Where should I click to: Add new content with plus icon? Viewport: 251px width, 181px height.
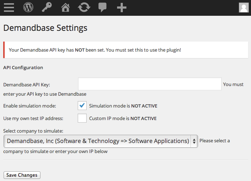[122, 8]
